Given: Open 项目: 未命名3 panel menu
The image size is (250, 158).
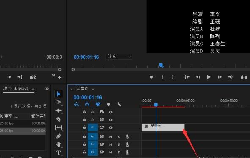Looking at the screenshot, I should click(x=33, y=89).
